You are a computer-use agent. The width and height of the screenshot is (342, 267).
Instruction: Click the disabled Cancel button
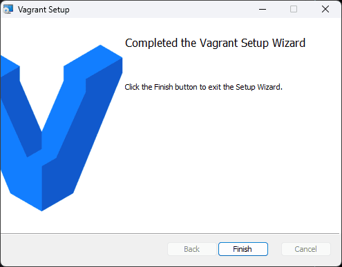306,249
